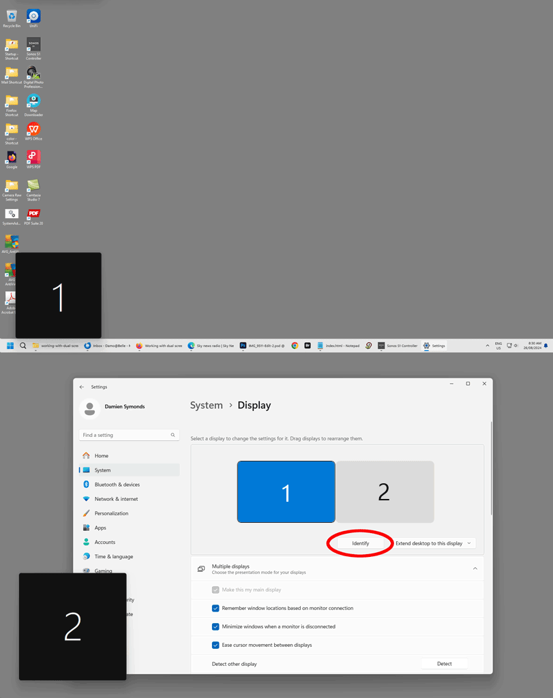The height and width of the screenshot is (698, 553).
Task: Click the Windows Start button
Action: (x=10, y=346)
